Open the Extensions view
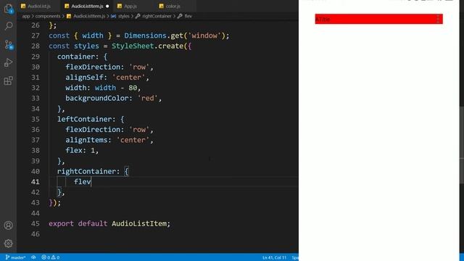 click(8, 80)
